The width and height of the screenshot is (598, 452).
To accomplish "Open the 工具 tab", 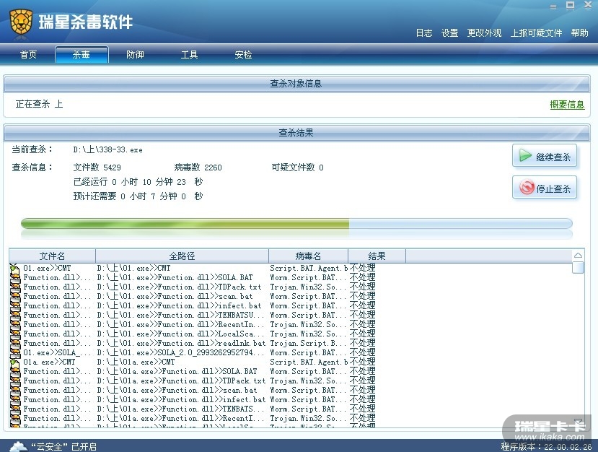I will [x=189, y=55].
